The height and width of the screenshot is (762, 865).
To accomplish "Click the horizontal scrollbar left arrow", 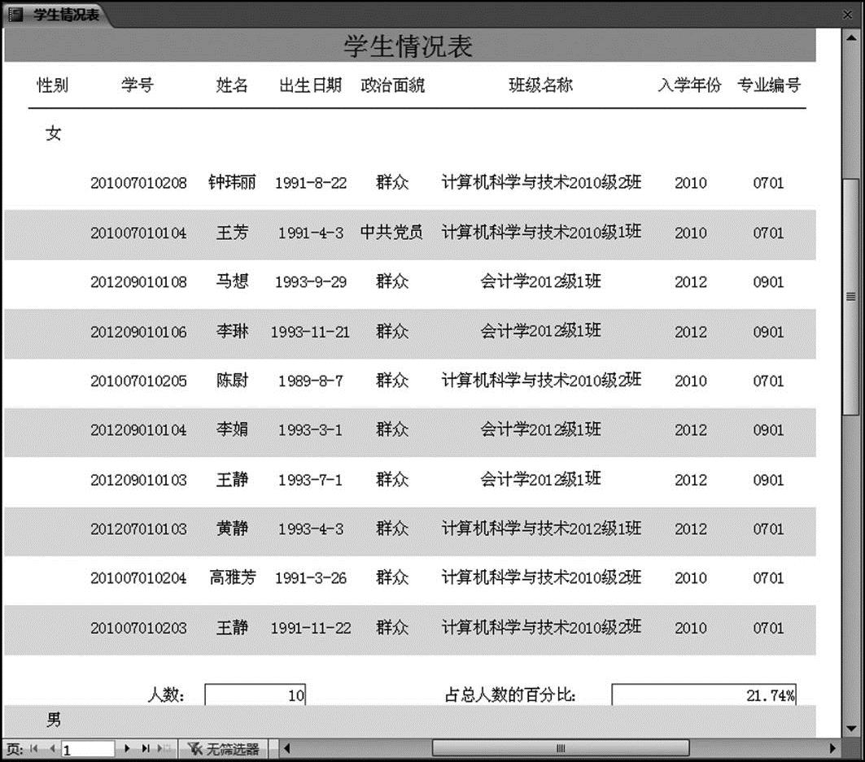I will [287, 749].
